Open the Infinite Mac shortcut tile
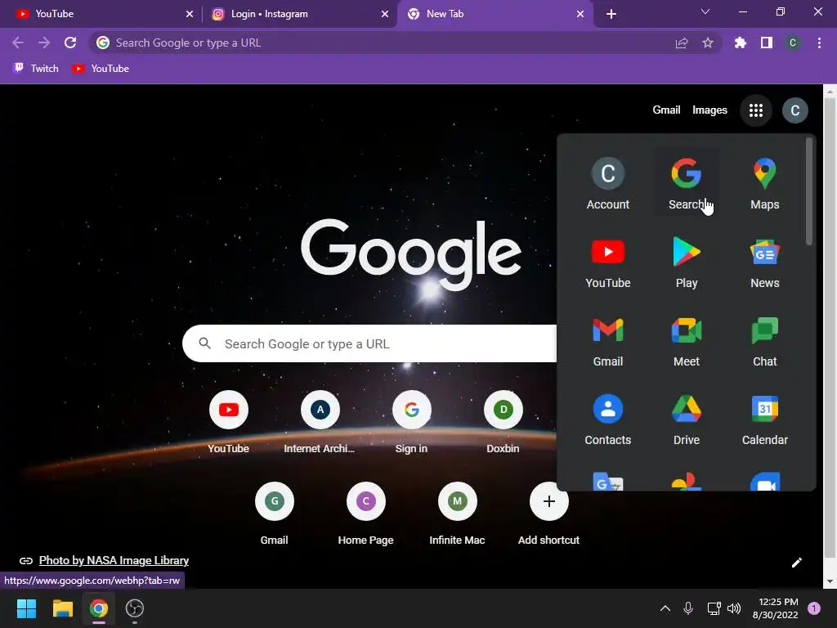This screenshot has height=628, width=837. click(x=457, y=514)
